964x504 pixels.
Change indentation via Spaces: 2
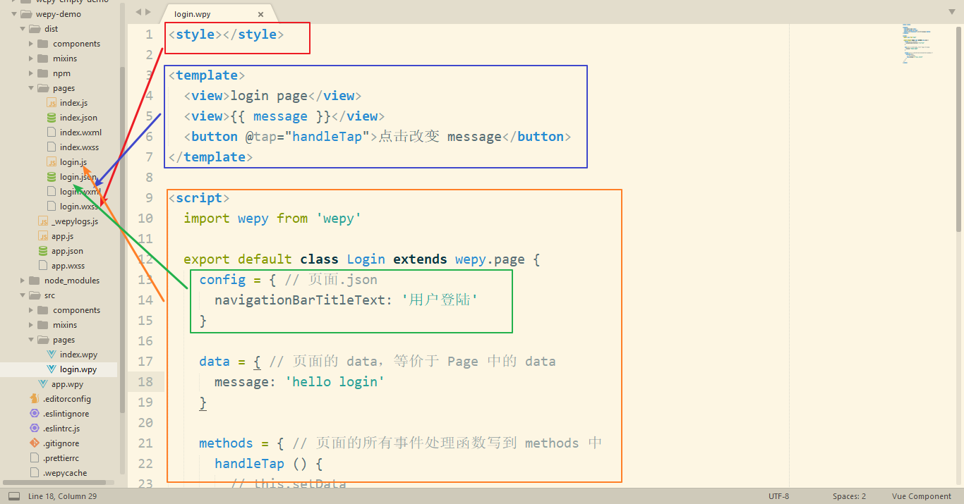tap(849, 496)
